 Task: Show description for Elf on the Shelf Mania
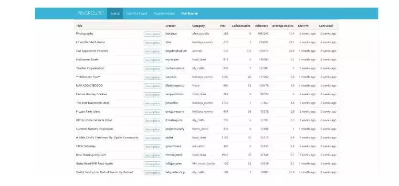pyautogui.click(x=152, y=43)
